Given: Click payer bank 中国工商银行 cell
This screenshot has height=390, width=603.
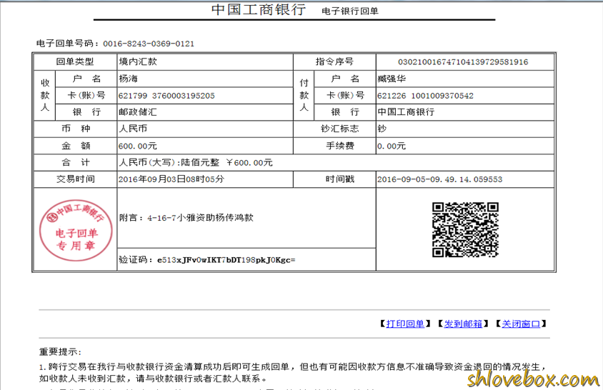Looking at the screenshot, I should [465, 112].
